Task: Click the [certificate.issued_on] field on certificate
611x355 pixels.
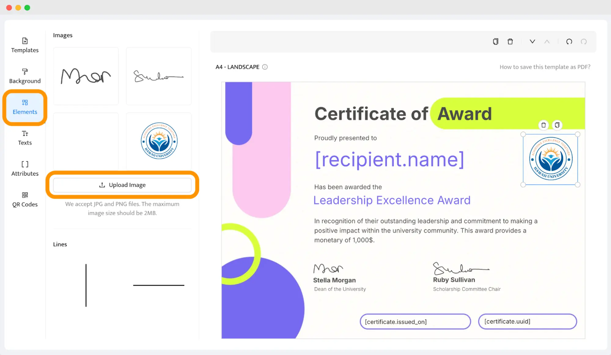Action: point(415,321)
